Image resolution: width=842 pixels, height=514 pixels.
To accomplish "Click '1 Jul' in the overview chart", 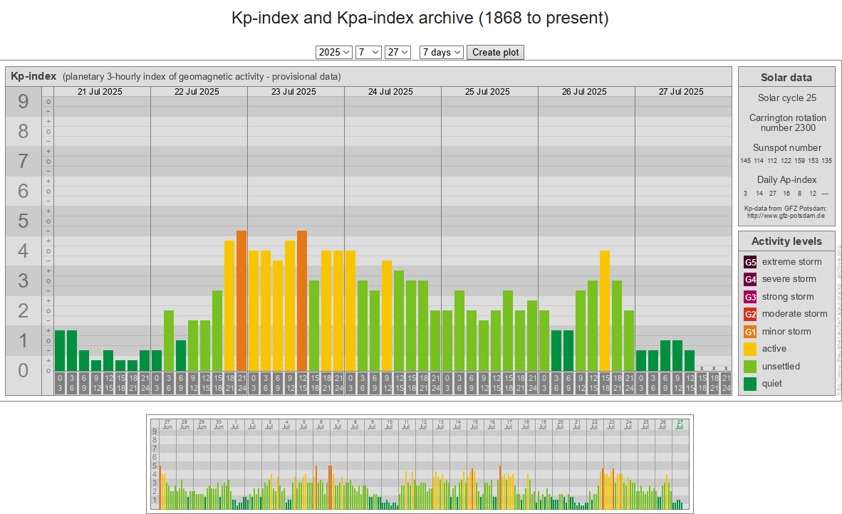I will pyautogui.click(x=235, y=424).
